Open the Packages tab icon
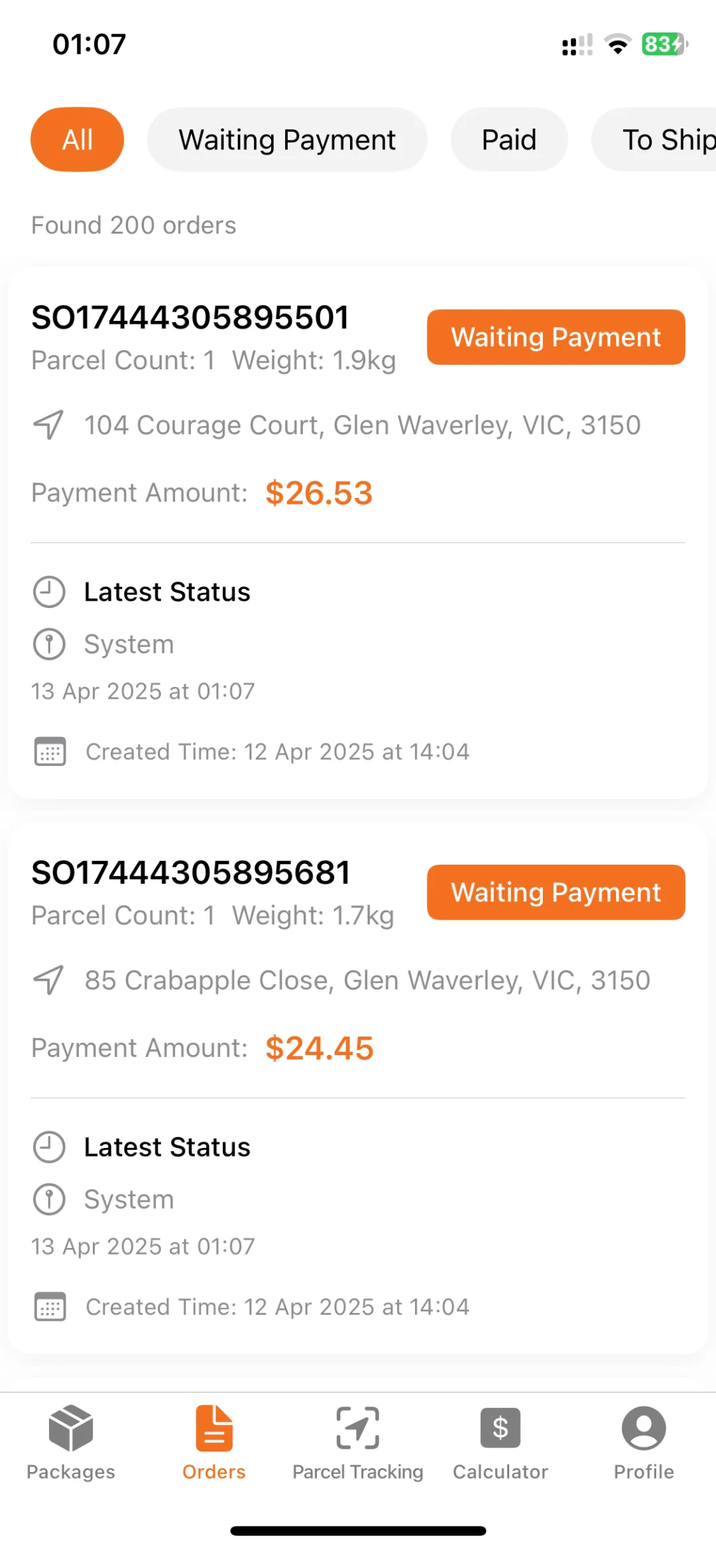The height and width of the screenshot is (1551, 716). point(71,1428)
